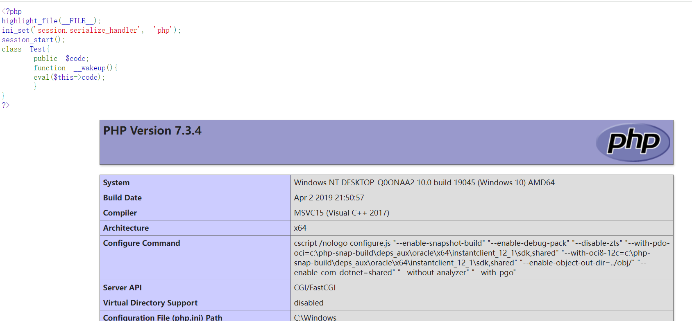Click the MSVC15 (Visual C++ 2017) value

(341, 213)
